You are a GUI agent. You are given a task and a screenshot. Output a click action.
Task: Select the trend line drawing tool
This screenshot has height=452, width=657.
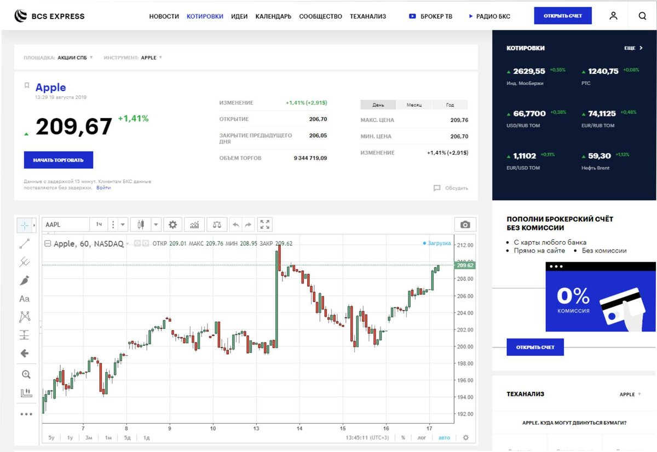[25, 244]
